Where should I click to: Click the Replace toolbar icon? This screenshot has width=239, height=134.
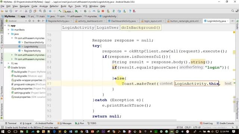[x=45, y=11]
